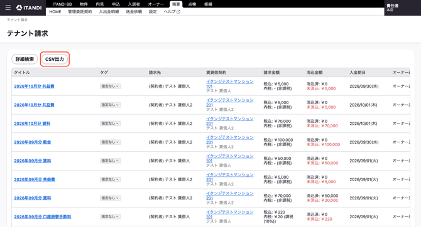Open 09月分 賃料 invoice with 未消込 ¥20,000

click(33, 198)
